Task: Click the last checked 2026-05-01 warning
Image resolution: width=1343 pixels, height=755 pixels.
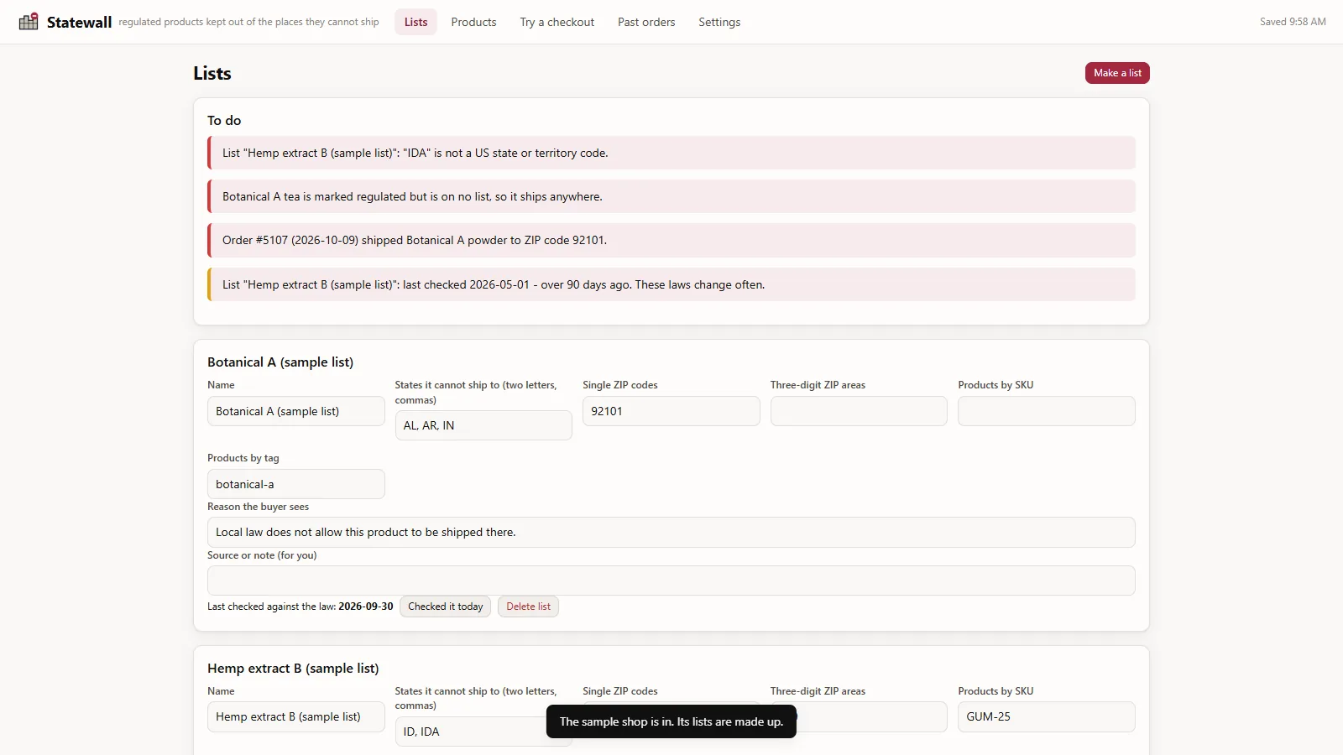Action: (671, 284)
